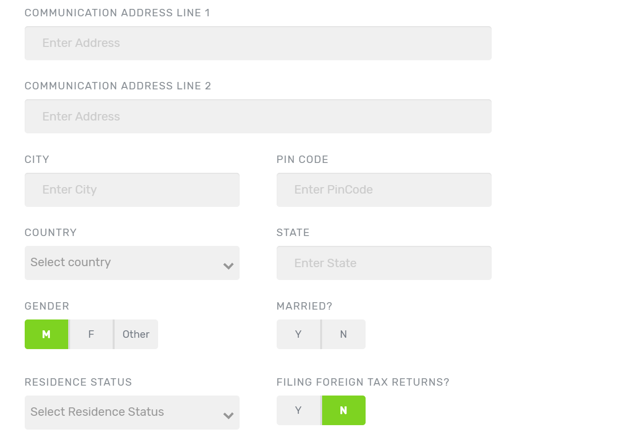Image resolution: width=623 pixels, height=437 pixels.
Task: Click the Residence Status chevron arrow
Action: coord(228,415)
